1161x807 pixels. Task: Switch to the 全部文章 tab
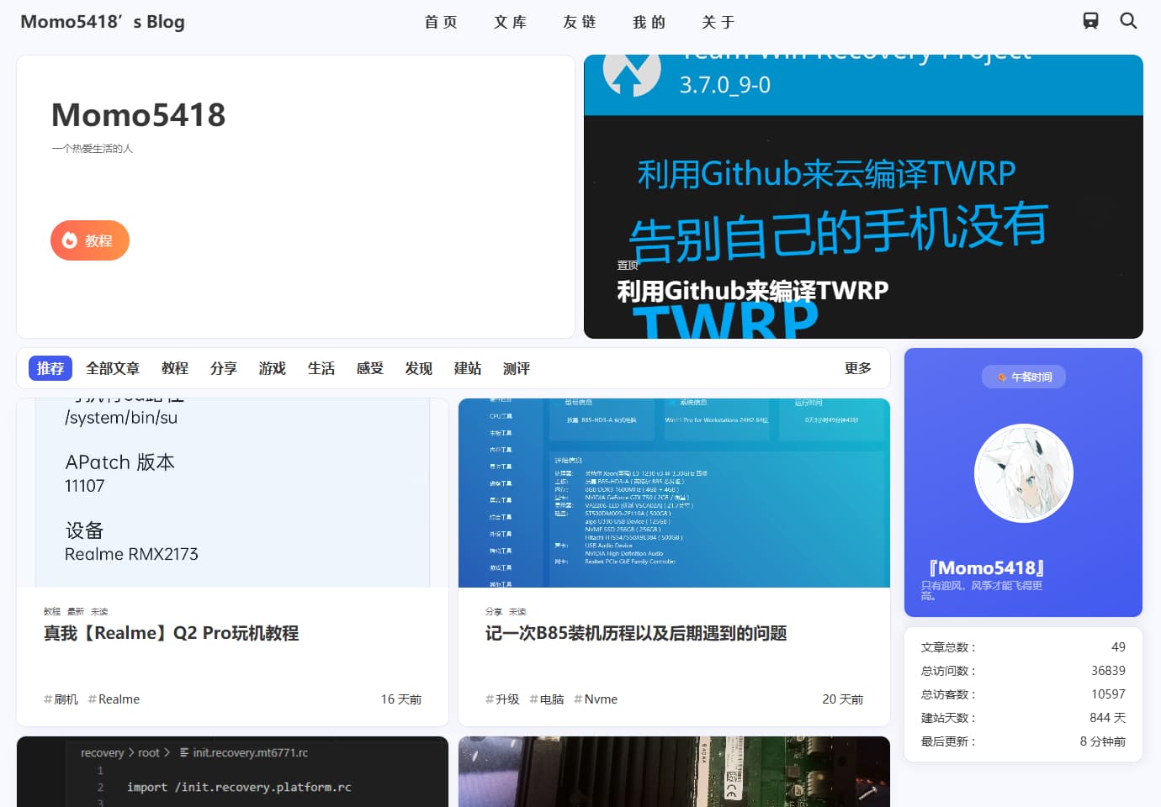113,368
